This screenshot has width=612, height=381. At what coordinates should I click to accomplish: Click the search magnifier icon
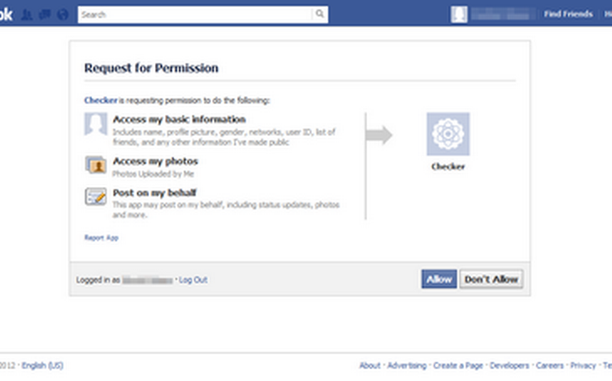320,14
